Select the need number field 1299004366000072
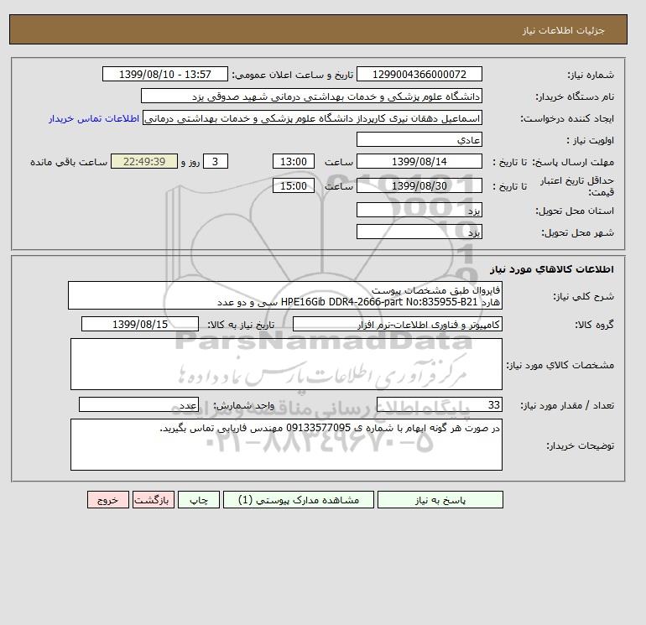The height and width of the screenshot is (625, 646). point(419,74)
